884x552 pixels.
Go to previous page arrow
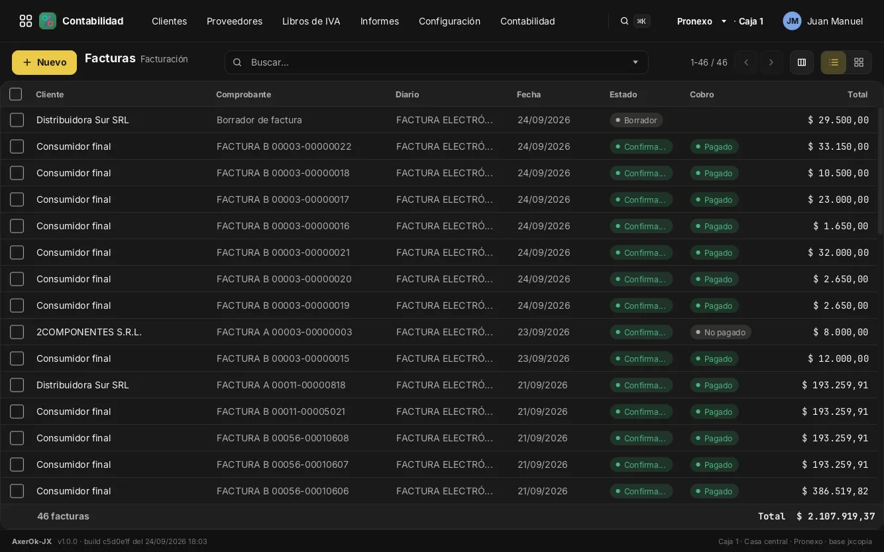(746, 62)
